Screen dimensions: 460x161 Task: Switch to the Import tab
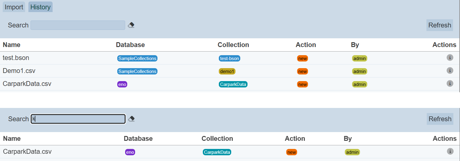(x=14, y=7)
